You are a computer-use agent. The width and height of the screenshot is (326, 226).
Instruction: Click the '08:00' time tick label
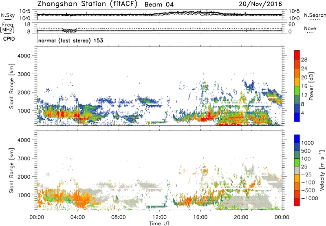coord(119,217)
